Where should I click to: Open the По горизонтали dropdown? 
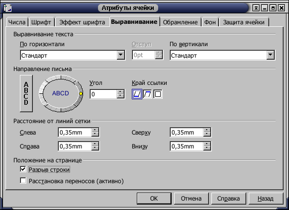pos(121,55)
